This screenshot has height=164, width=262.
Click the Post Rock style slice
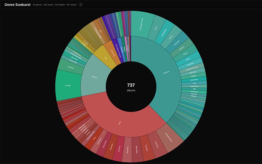pyautogui.click(x=99, y=141)
